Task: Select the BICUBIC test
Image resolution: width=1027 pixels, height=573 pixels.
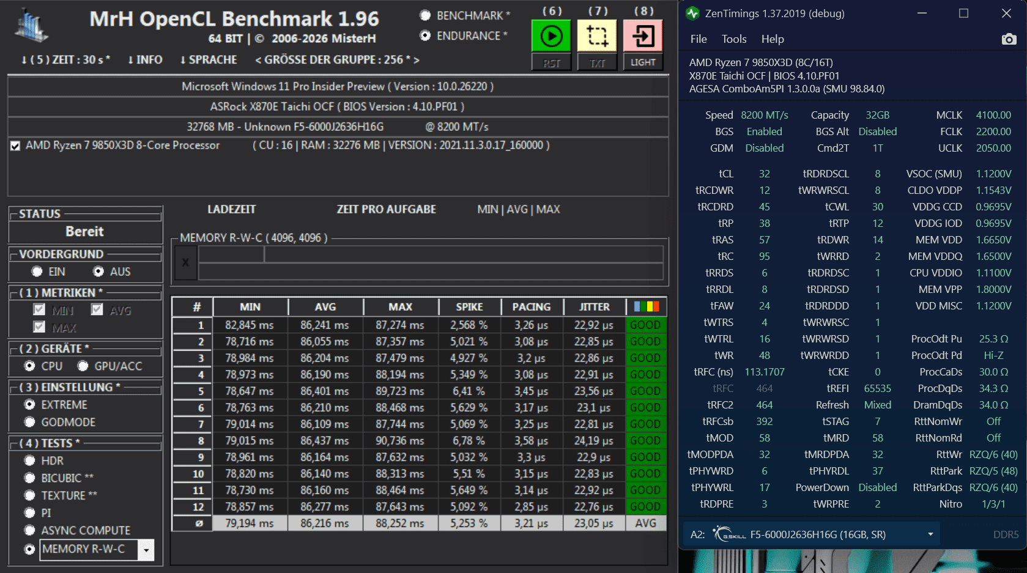Action: [x=29, y=478]
